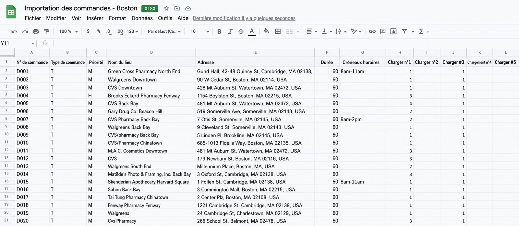Create a filter
Screen dimensions: 519x226
click(404, 31)
